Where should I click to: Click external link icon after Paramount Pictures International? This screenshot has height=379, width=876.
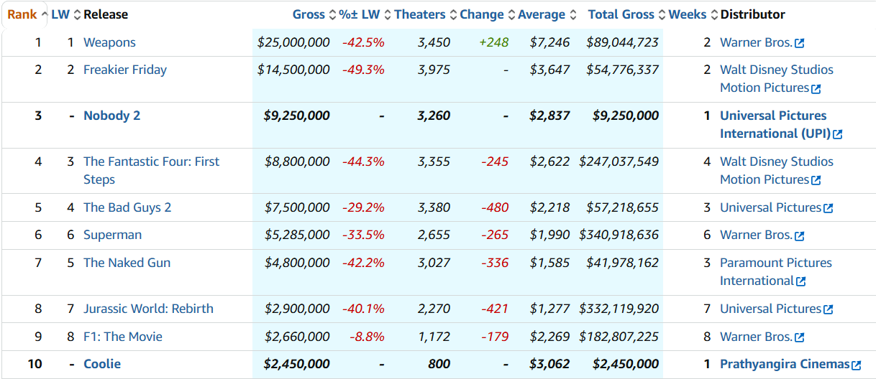click(x=800, y=281)
